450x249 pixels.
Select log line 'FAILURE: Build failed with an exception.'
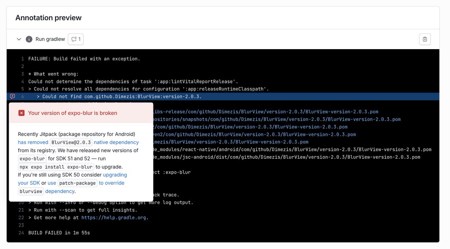pyautogui.click(x=84, y=59)
